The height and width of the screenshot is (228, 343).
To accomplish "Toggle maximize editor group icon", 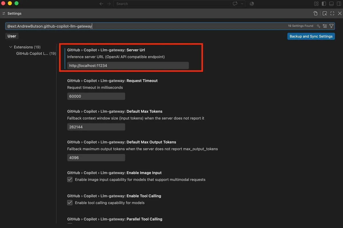I will click(332, 13).
